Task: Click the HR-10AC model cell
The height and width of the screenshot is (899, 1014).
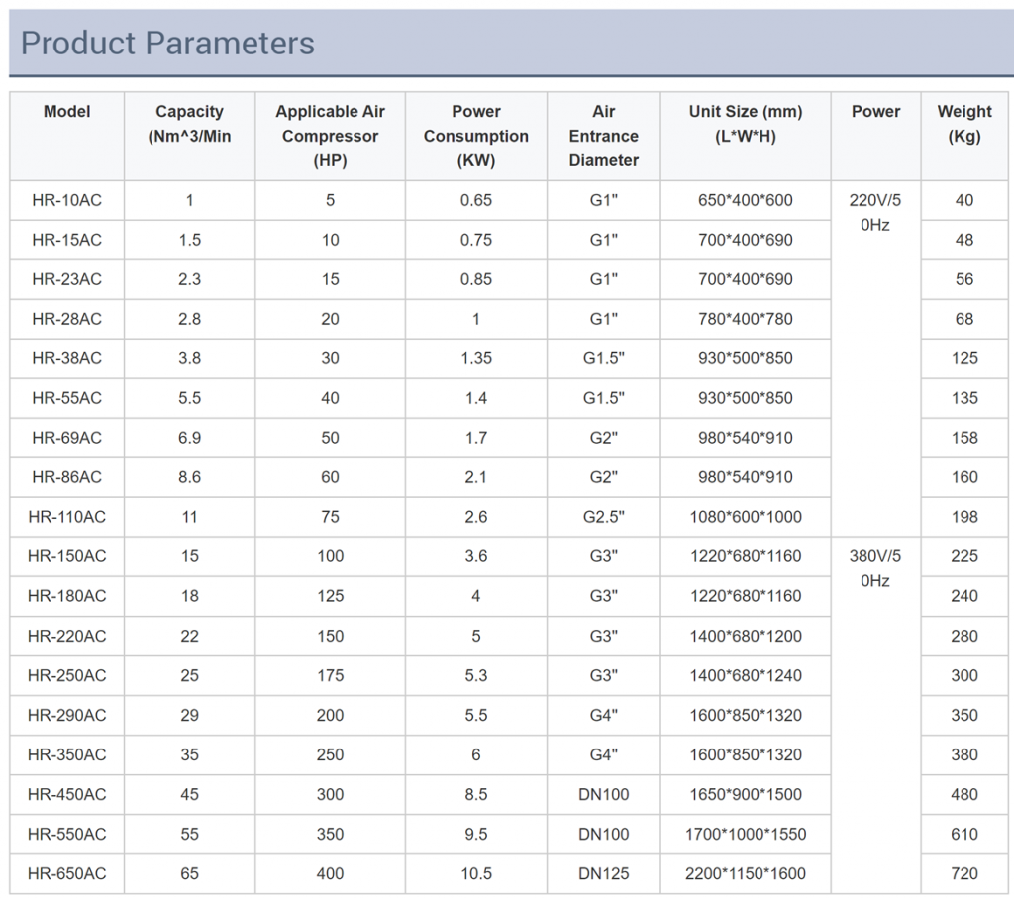Action: click(x=66, y=200)
